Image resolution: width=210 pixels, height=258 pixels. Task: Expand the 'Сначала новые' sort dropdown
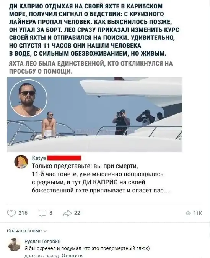click(27, 231)
